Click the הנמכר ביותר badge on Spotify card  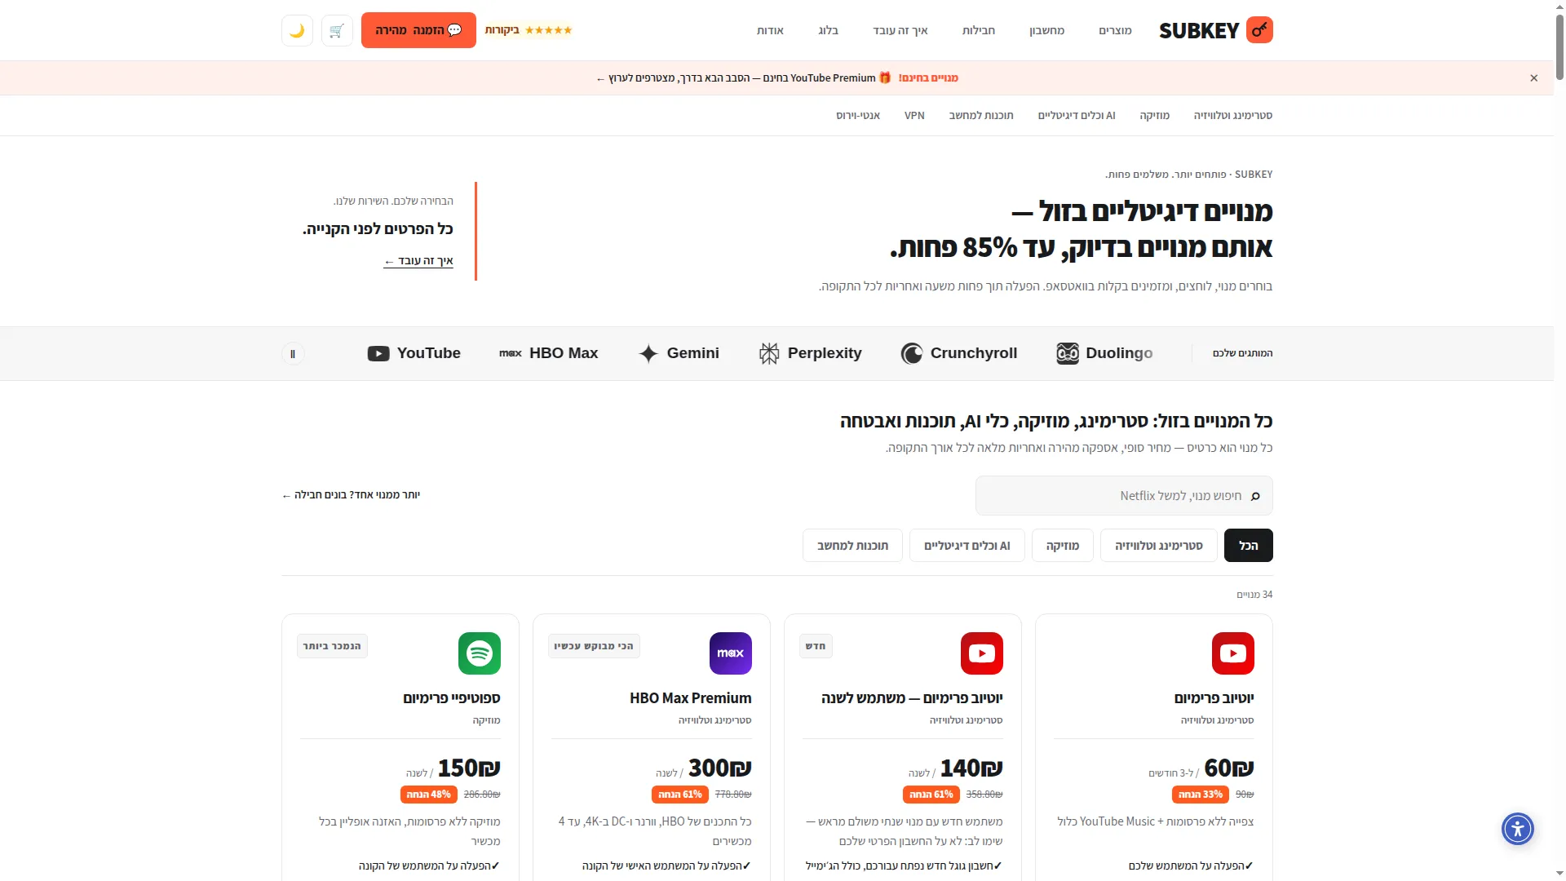pos(332,646)
